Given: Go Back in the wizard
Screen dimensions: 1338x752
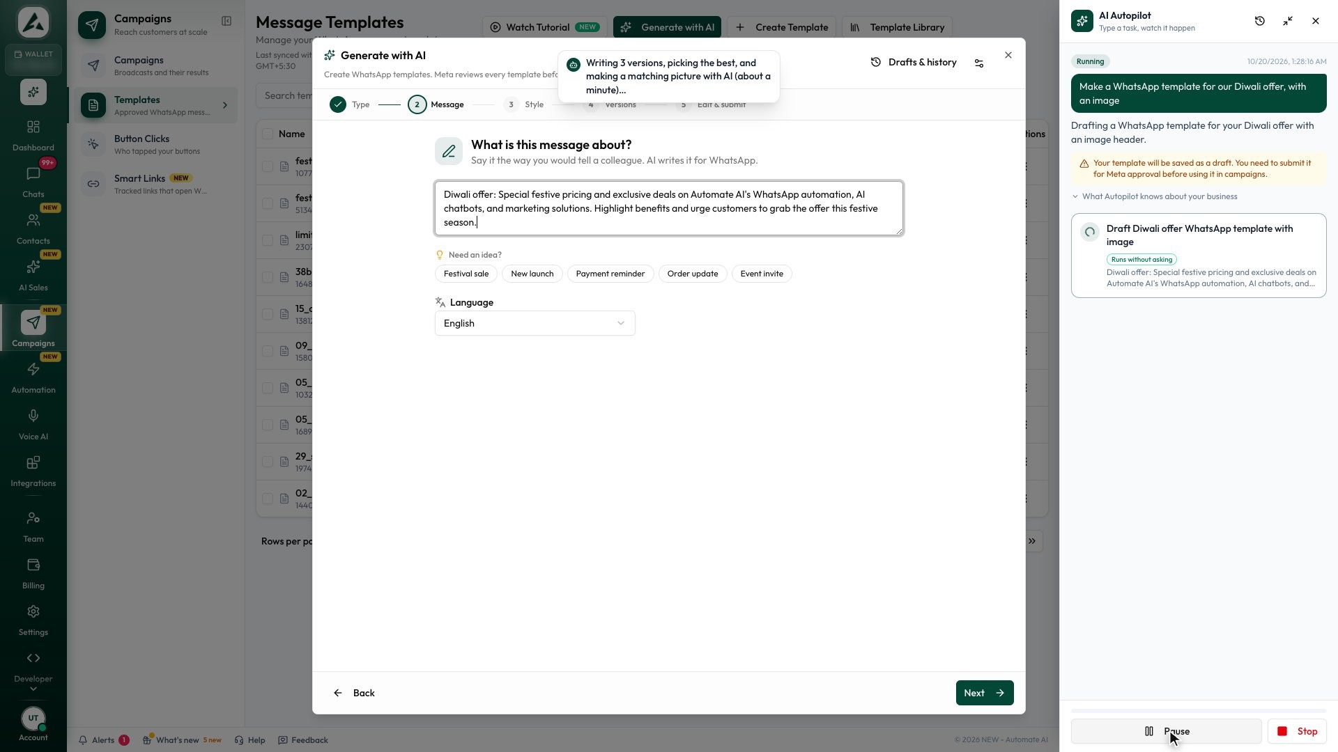Looking at the screenshot, I should pyautogui.click(x=354, y=693).
